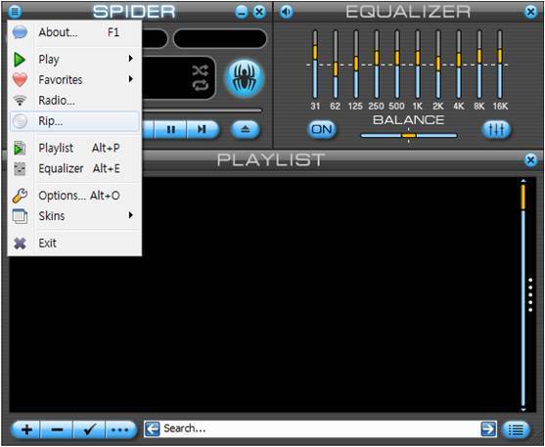Click the playlist Search input field
Image resolution: width=545 pixels, height=447 pixels.
(x=321, y=429)
